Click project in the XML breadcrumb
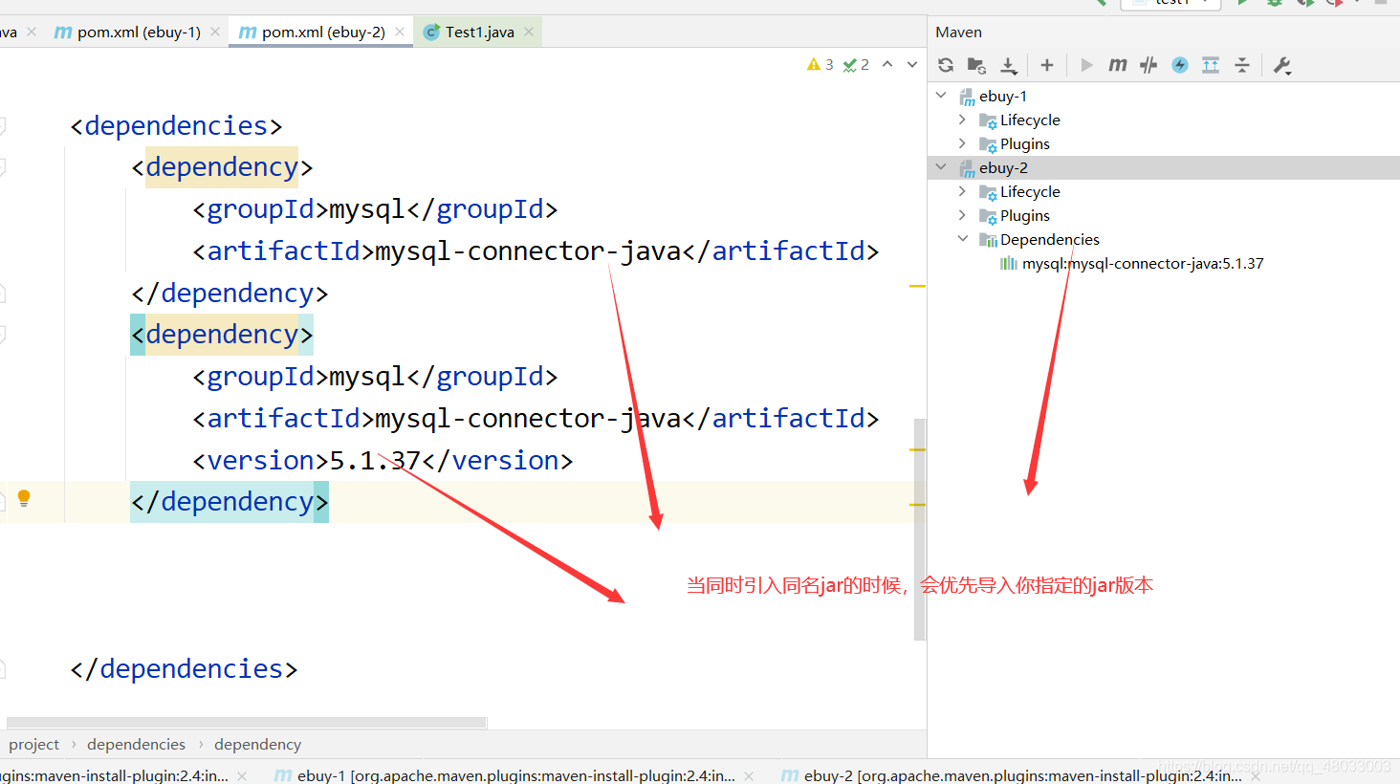 (33, 744)
